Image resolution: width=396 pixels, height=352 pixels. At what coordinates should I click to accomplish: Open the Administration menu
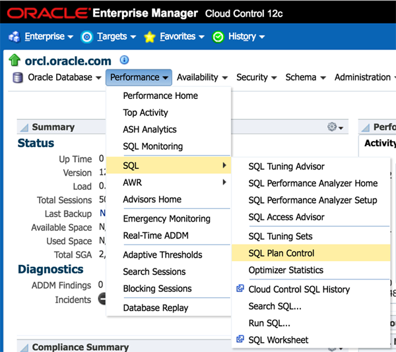364,77
